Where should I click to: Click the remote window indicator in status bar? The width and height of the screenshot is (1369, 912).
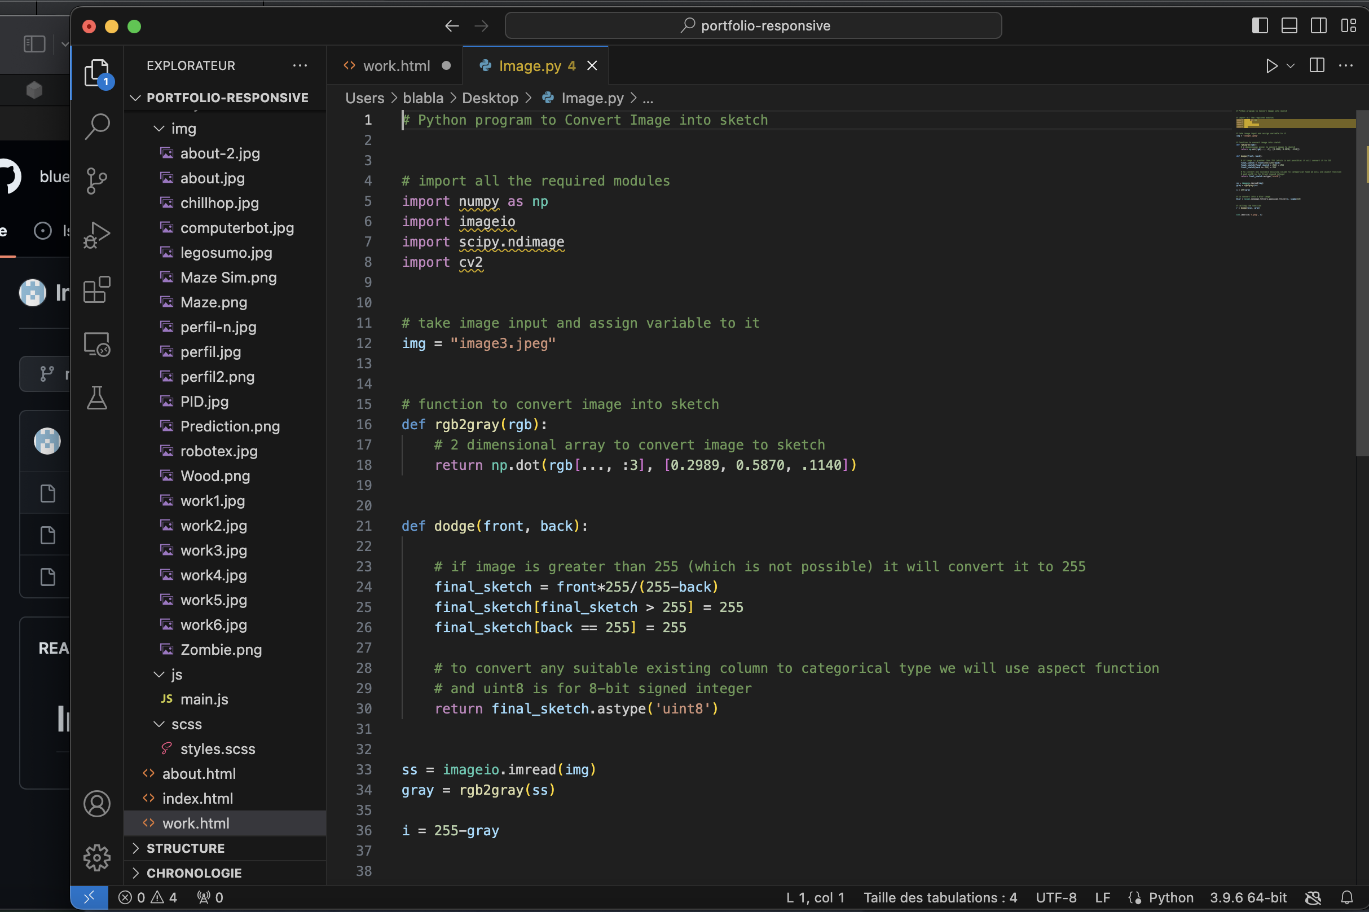point(89,897)
